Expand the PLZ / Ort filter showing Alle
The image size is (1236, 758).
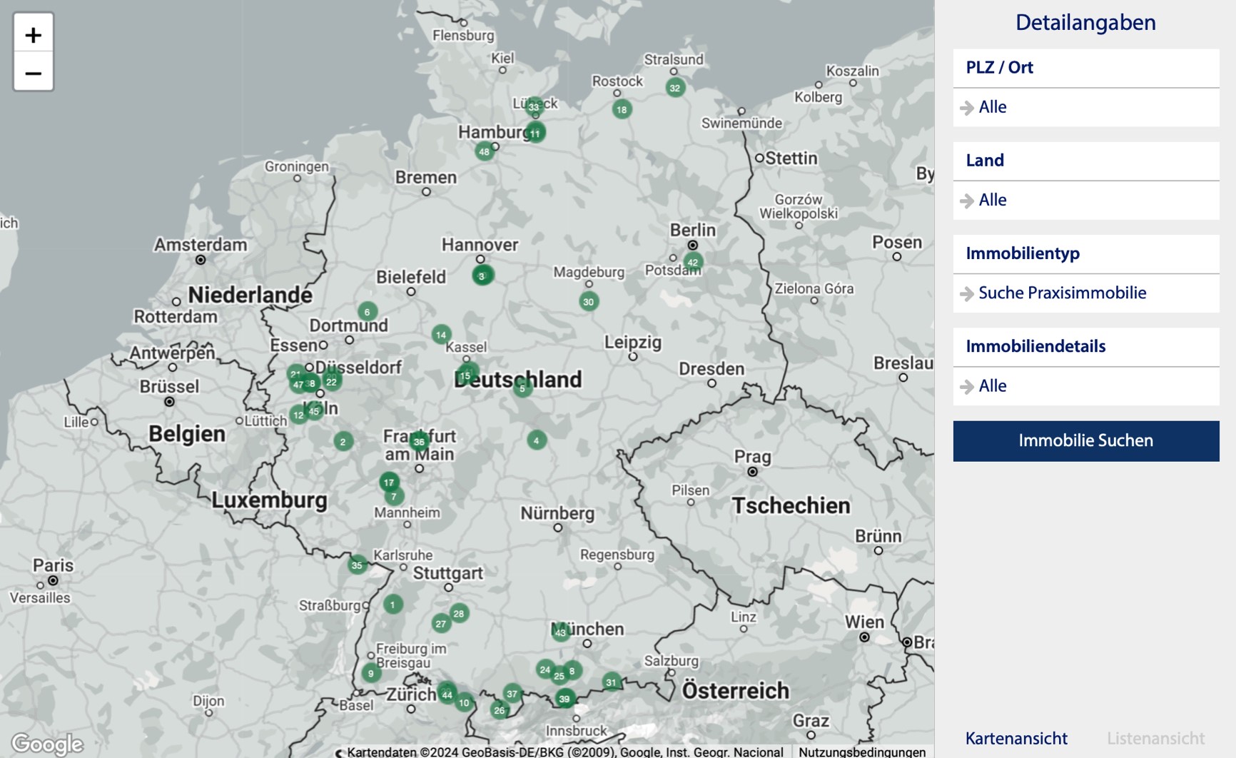click(993, 107)
